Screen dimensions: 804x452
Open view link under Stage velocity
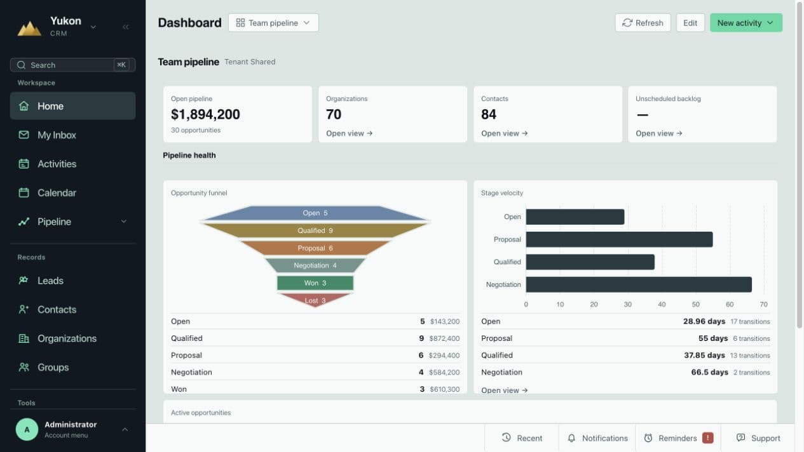tap(505, 390)
